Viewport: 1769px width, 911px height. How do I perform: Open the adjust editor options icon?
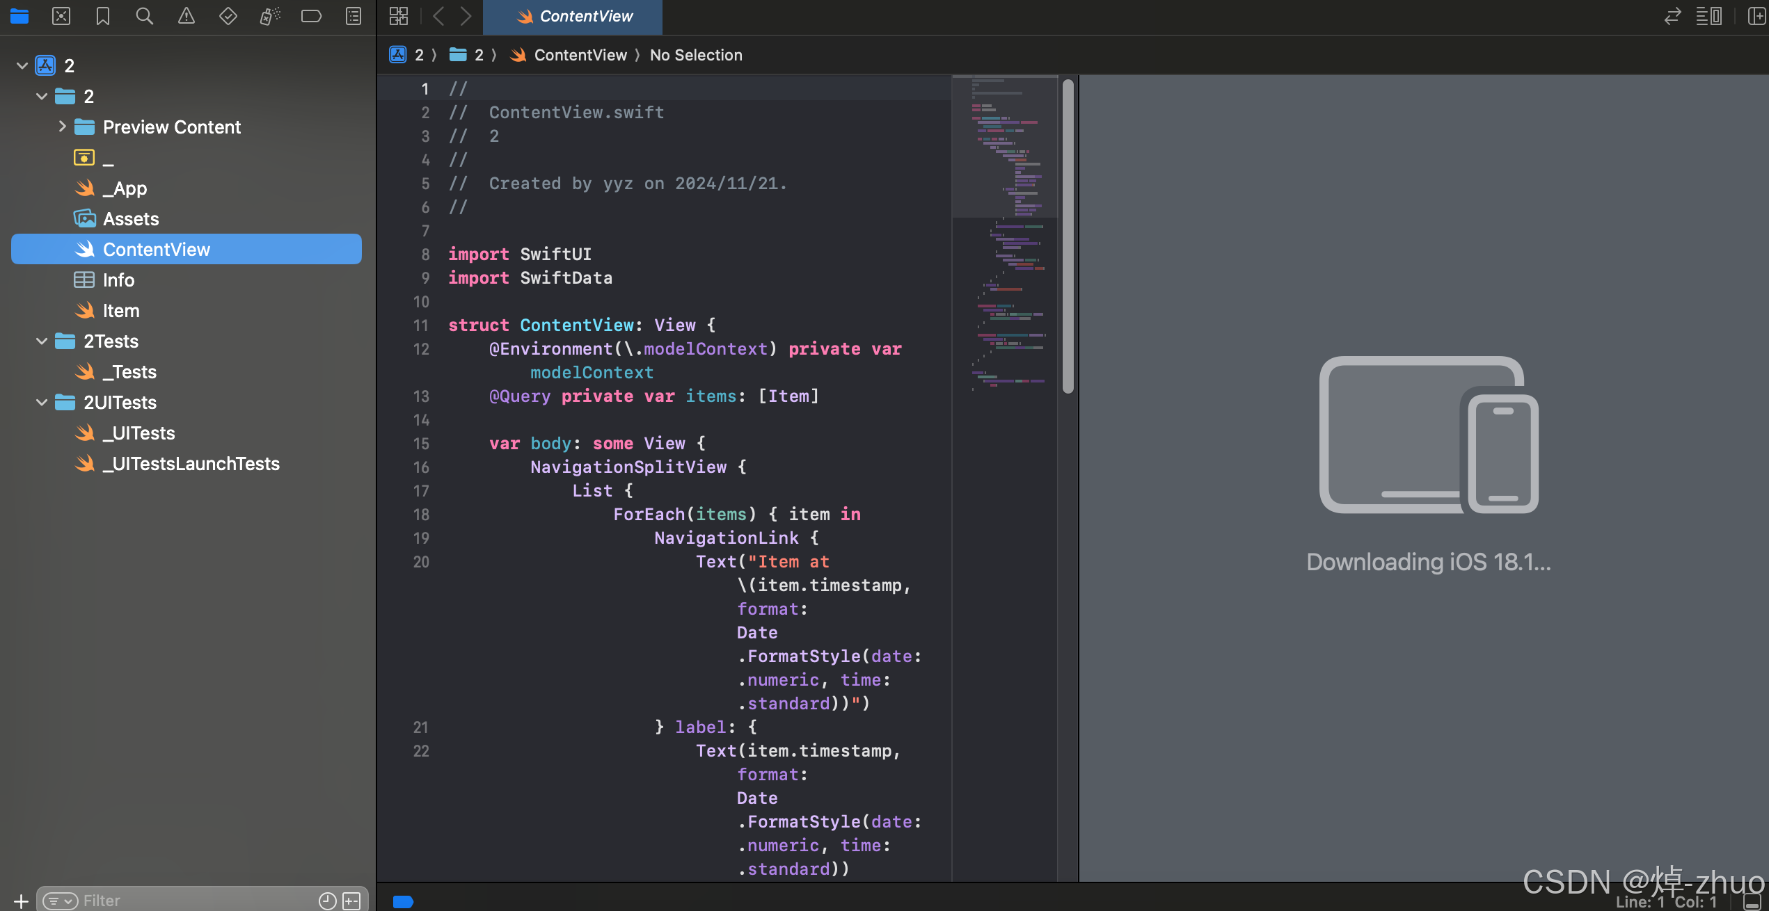(x=1709, y=16)
